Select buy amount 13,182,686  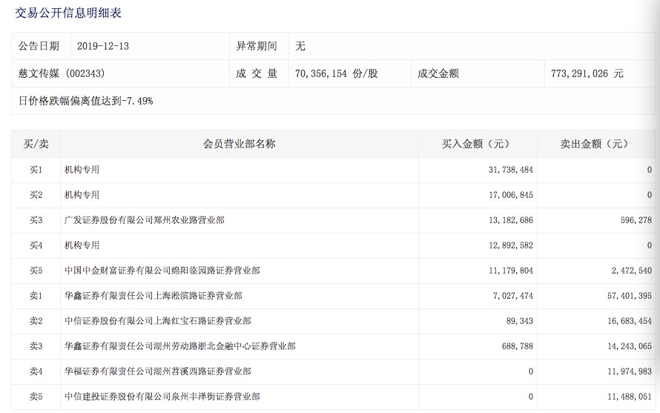[511, 220]
